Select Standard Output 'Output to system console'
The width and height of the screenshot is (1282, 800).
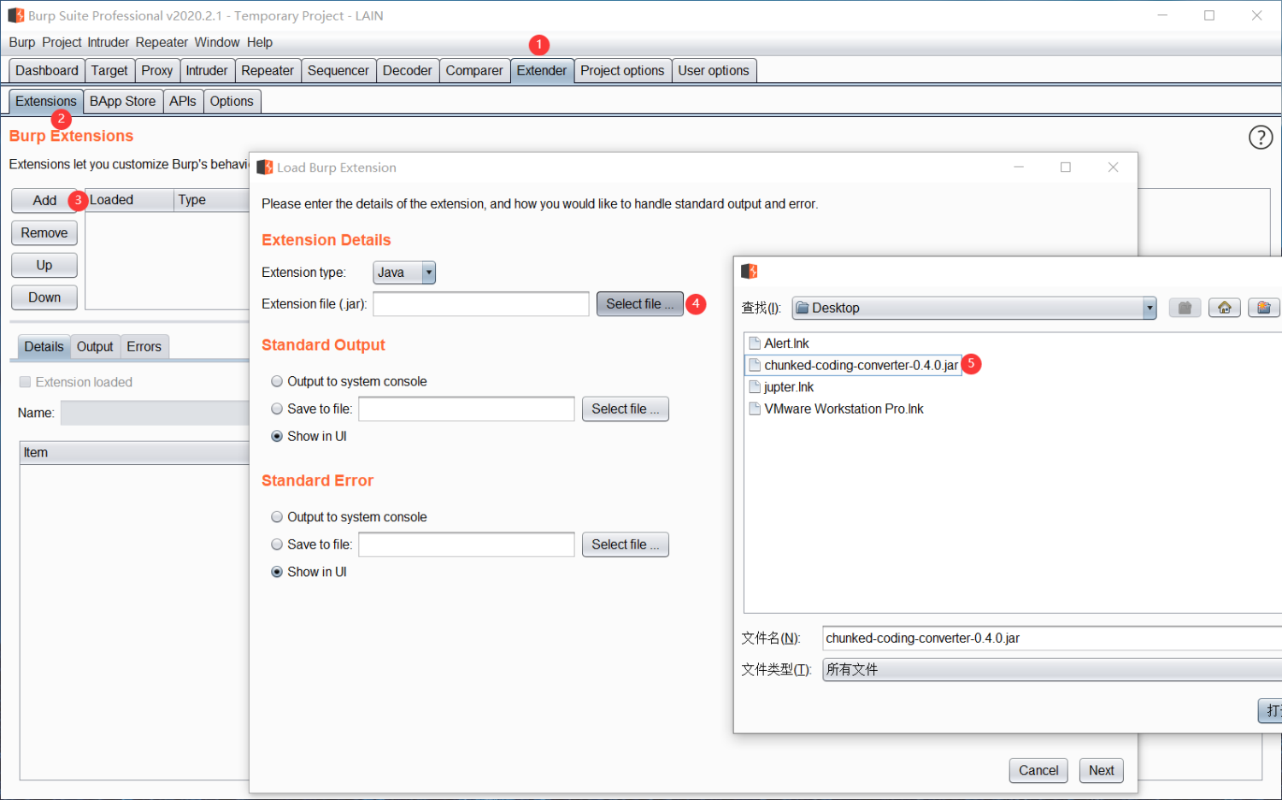pos(277,381)
